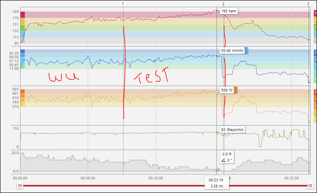The image size is (317, 193).
Task: Click the 189 heart rate axis label
Action: click(x=15, y=12)
